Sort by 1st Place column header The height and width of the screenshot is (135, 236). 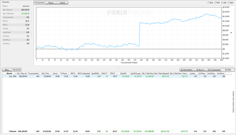point(202,74)
